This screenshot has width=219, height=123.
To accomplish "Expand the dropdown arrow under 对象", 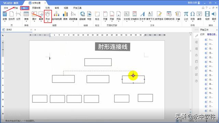I will click(178, 21).
